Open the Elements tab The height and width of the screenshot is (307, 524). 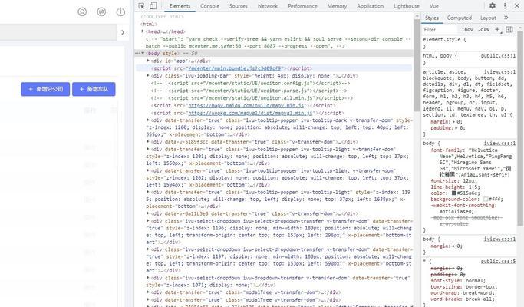(180, 6)
